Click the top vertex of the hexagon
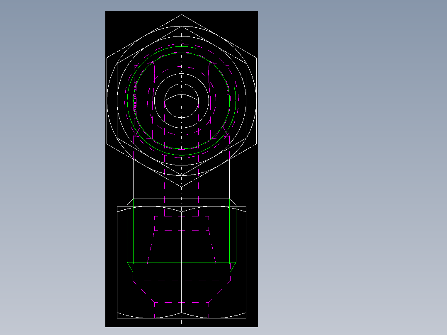The width and height of the screenshot is (447, 335). click(181, 14)
